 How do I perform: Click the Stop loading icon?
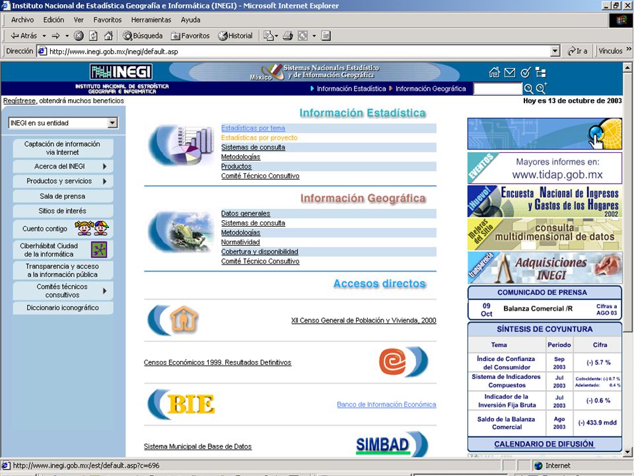[79, 36]
